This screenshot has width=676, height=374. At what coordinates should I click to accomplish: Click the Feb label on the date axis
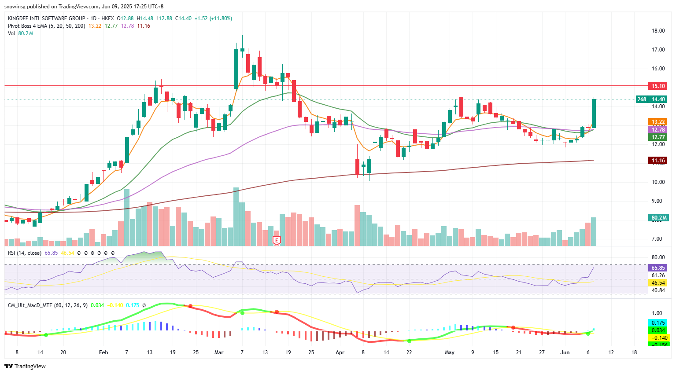click(103, 352)
